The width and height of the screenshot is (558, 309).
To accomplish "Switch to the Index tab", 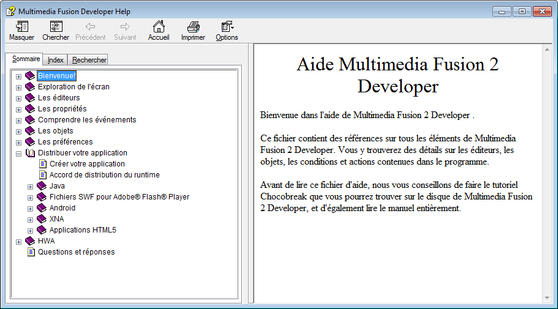I will (56, 60).
